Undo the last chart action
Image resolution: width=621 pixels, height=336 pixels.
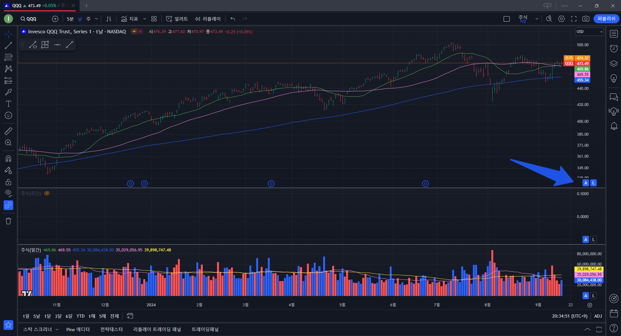tap(233, 19)
